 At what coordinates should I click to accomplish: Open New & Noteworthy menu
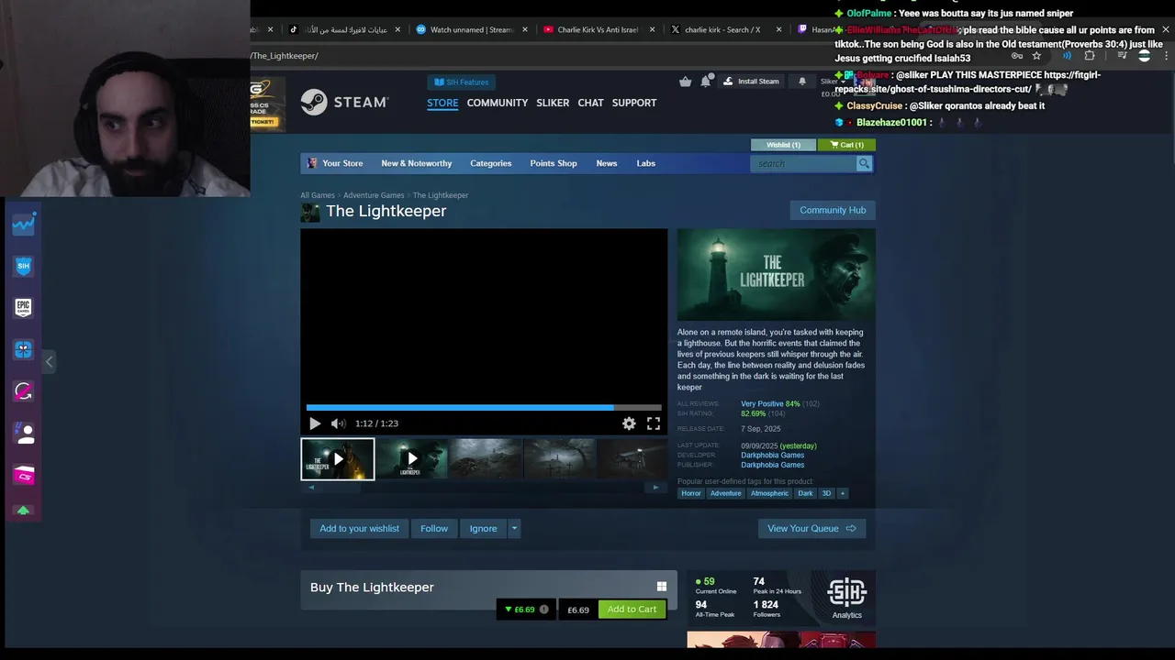point(416,163)
